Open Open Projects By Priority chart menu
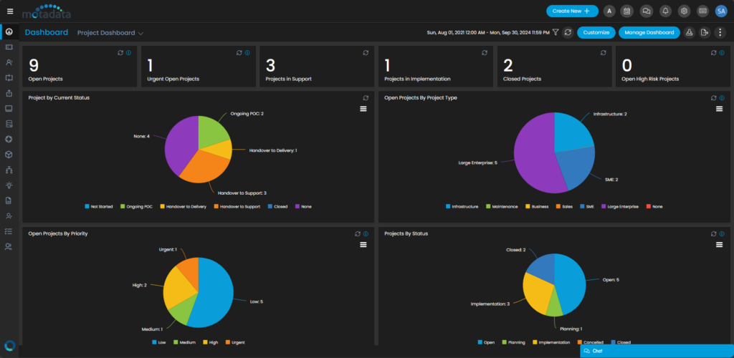Viewport: 734px width, 358px height. point(363,245)
